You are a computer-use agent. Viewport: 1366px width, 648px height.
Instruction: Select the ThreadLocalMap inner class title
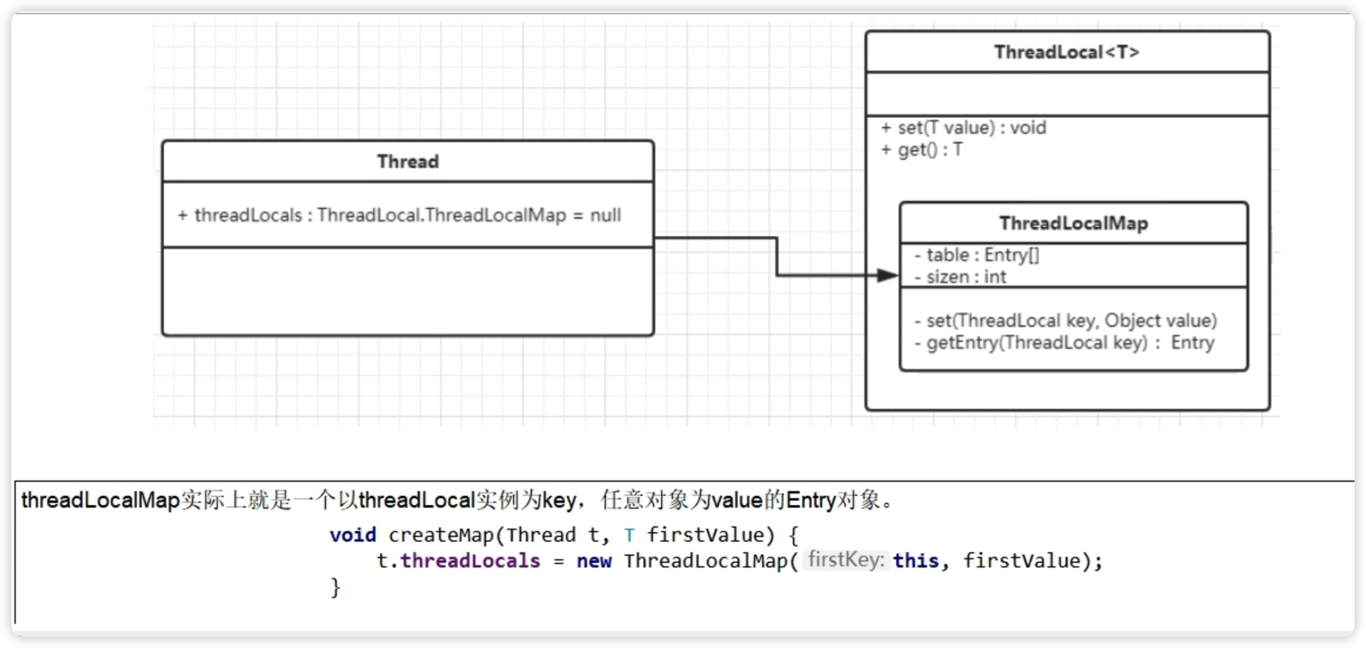tap(1074, 223)
